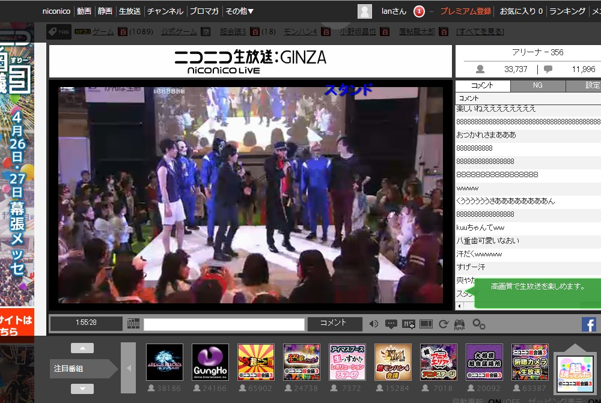This screenshot has width=601, height=403.
Task: Open GungHo program thumbnail
Action: click(x=210, y=362)
